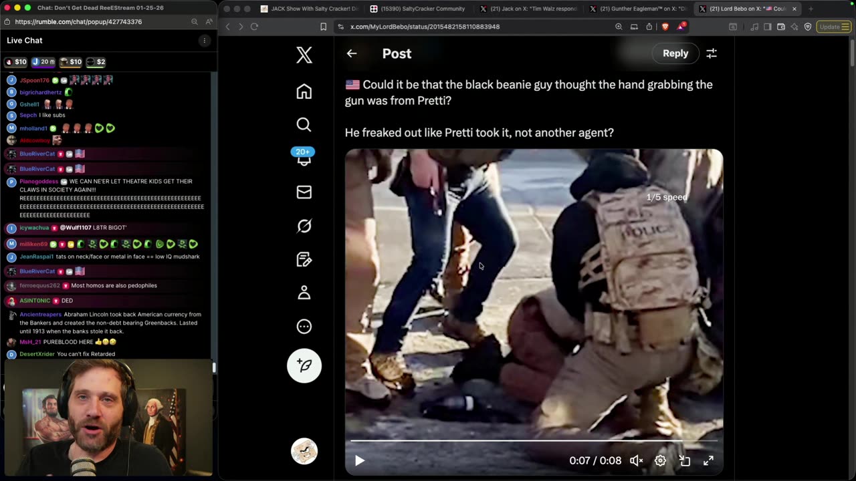The image size is (856, 481).
Task: Open bigrichardhertz's chat username
Action: (40, 92)
